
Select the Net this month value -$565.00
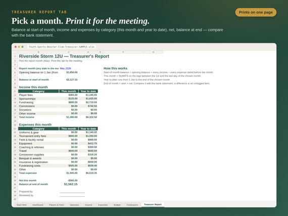(73, 181)
